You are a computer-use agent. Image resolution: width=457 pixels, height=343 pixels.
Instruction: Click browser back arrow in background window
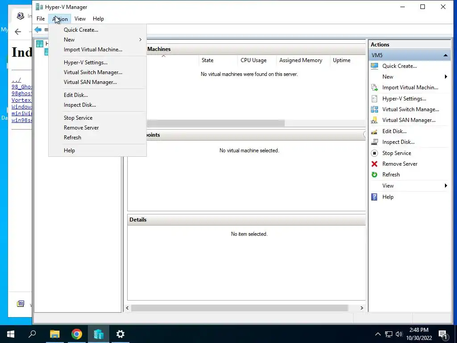[18, 32]
